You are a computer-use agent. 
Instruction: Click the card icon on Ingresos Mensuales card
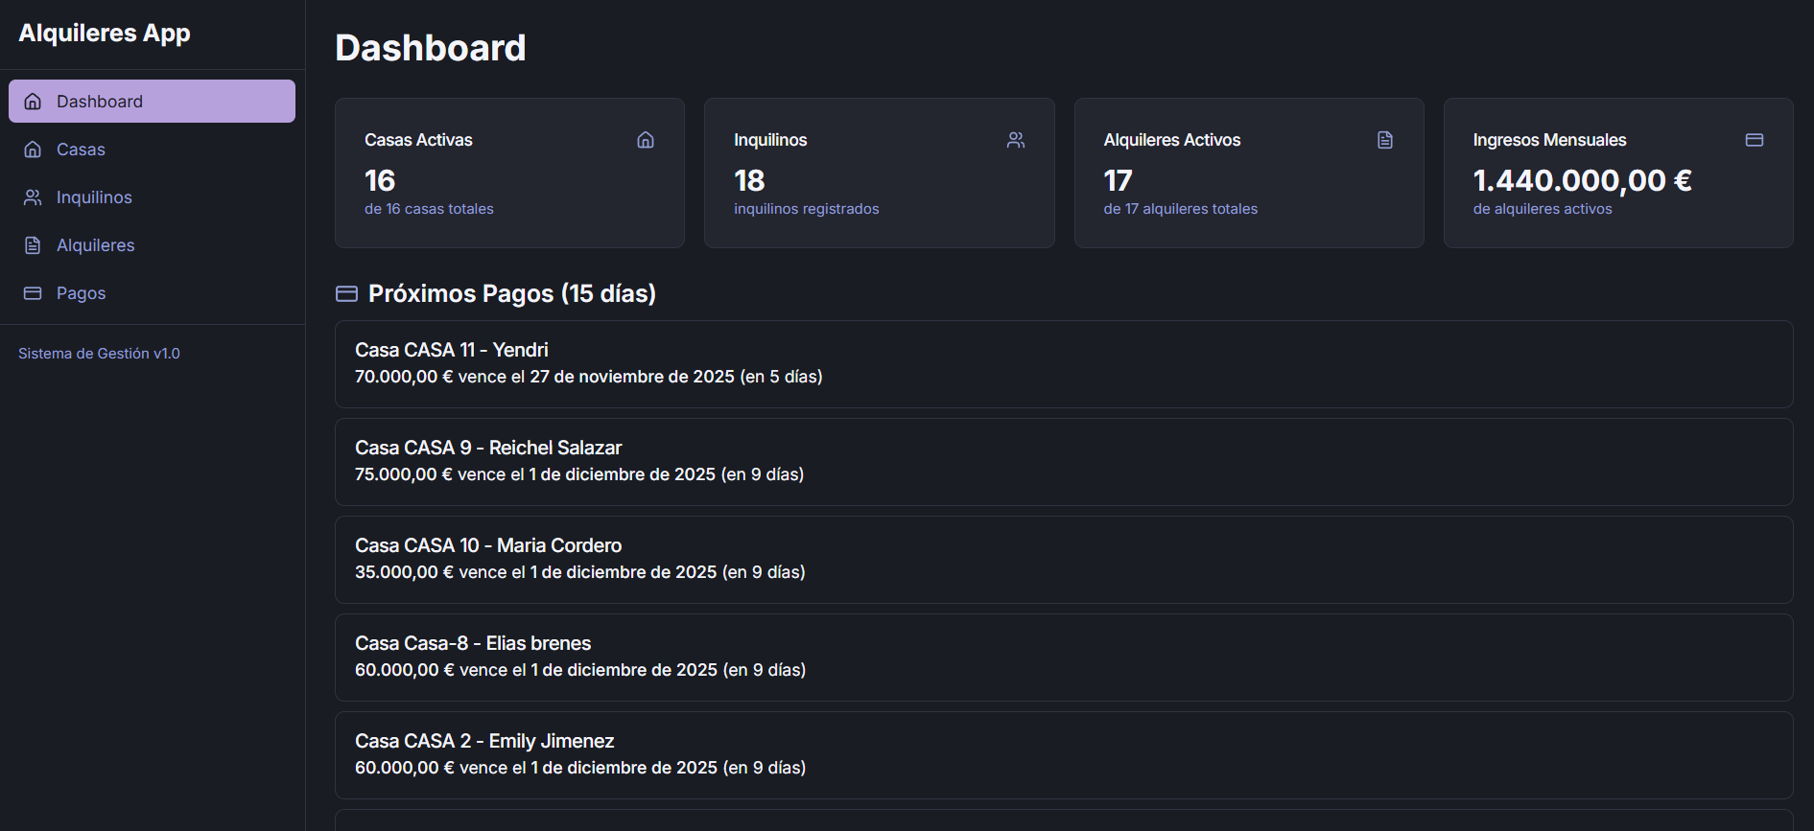coord(1755,140)
